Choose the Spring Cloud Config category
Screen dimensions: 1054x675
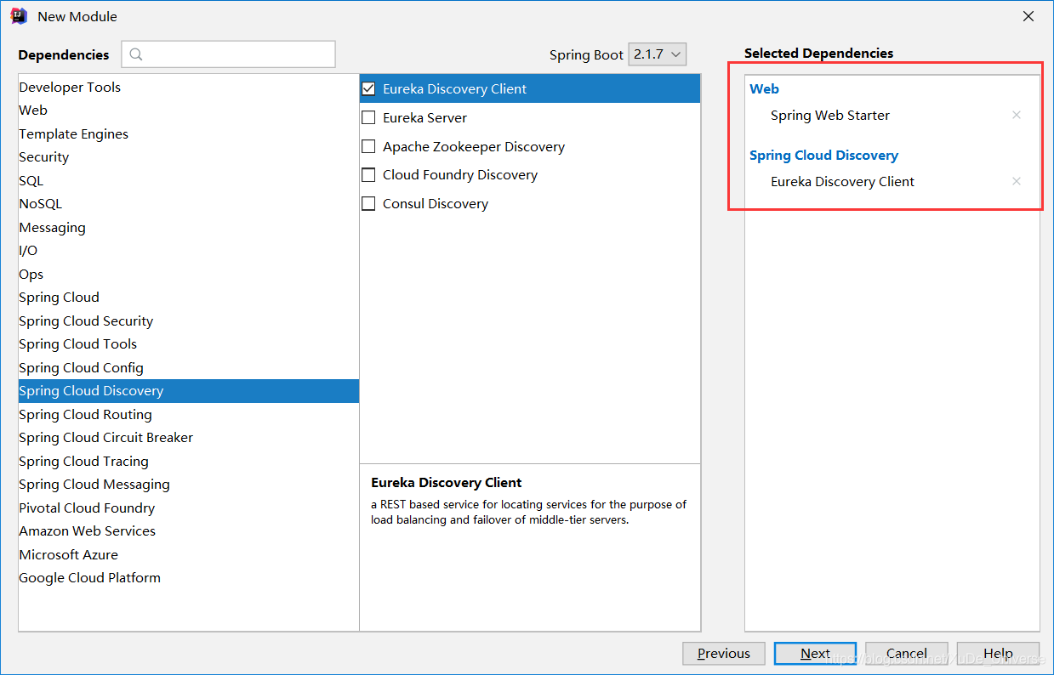pyautogui.click(x=189, y=367)
